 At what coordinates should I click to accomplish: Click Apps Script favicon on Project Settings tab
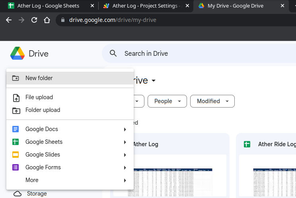pyautogui.click(x=106, y=6)
